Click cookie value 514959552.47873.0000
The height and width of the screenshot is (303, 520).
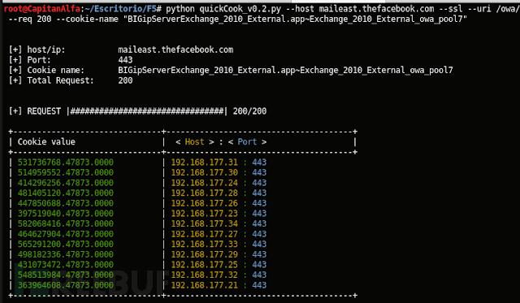tap(65, 172)
